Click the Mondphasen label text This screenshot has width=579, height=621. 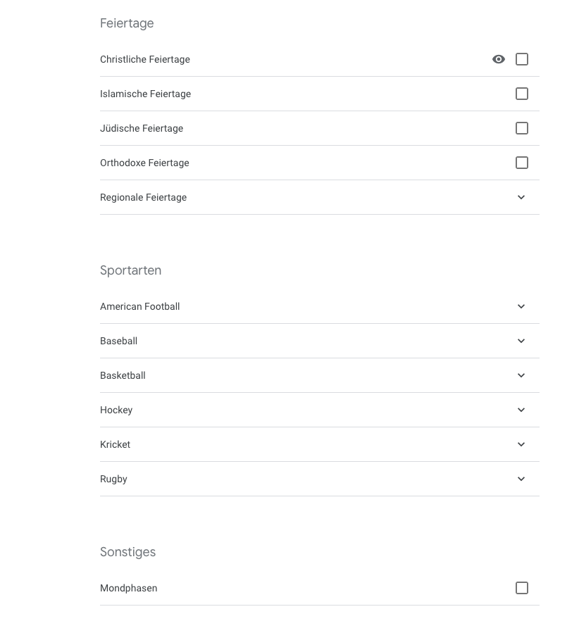tap(128, 588)
